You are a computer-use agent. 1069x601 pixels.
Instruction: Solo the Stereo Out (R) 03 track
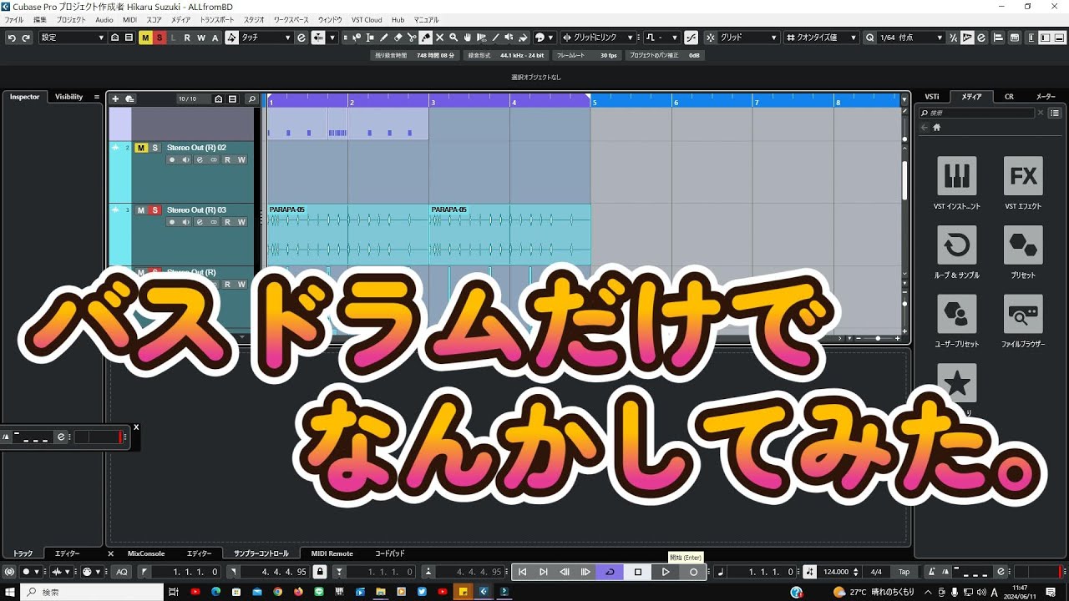pos(155,210)
